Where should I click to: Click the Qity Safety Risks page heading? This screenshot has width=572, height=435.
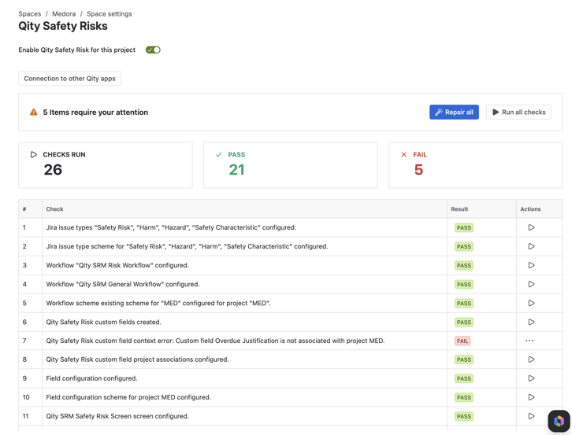[63, 26]
